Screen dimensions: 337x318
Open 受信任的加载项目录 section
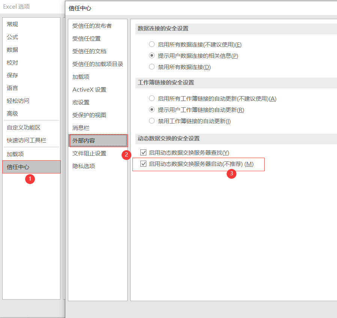[x=98, y=64]
